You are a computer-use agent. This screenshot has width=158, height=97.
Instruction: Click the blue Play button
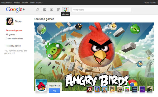54,91
